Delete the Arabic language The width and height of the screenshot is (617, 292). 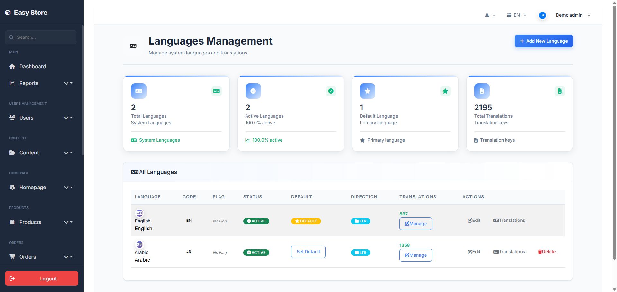(547, 252)
